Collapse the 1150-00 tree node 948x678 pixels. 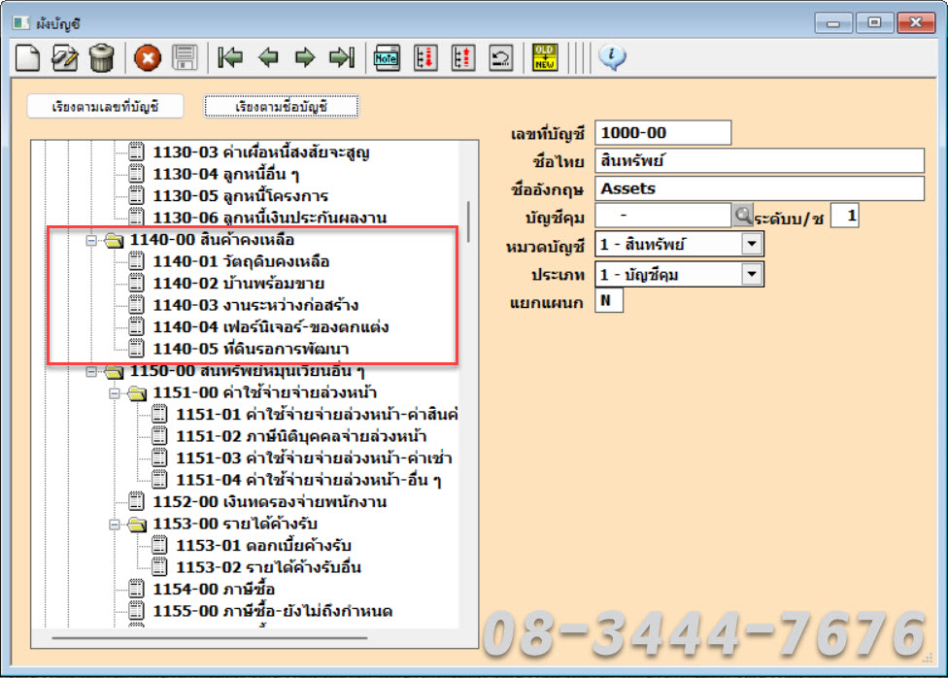[x=91, y=371]
